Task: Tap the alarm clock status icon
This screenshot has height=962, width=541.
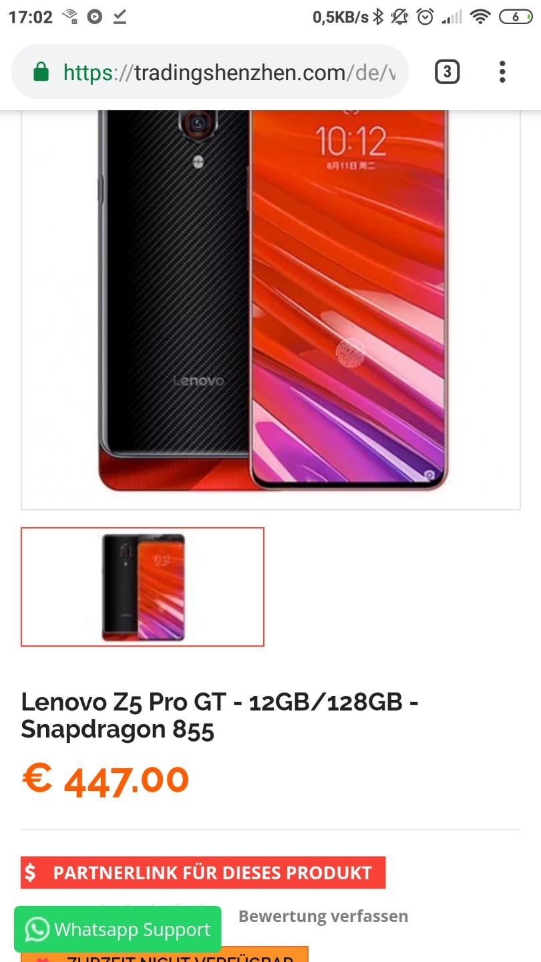Action: tap(425, 17)
